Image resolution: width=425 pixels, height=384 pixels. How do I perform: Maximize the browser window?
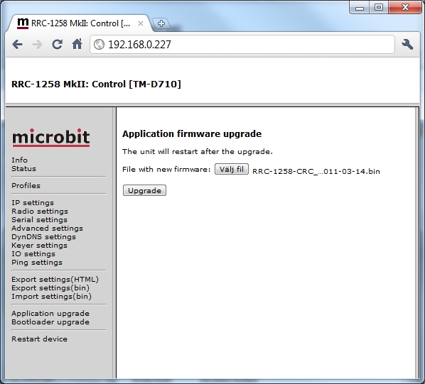tap(379, 7)
